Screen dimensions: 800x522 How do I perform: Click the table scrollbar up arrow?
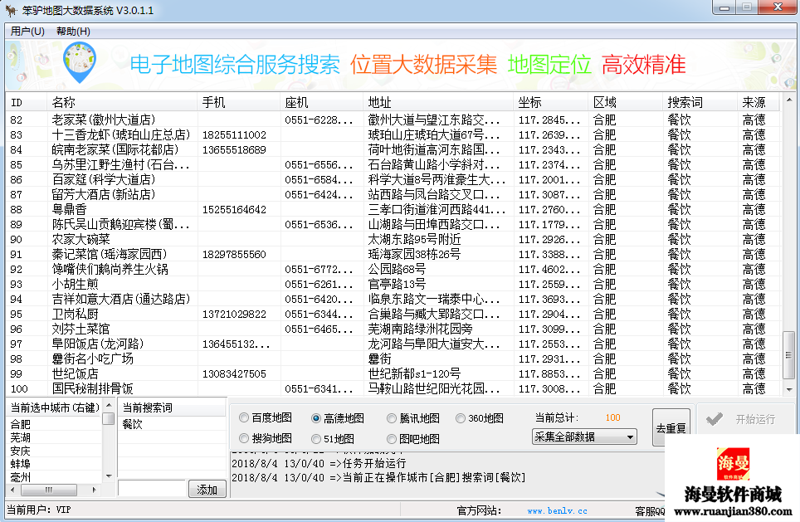pos(788,100)
